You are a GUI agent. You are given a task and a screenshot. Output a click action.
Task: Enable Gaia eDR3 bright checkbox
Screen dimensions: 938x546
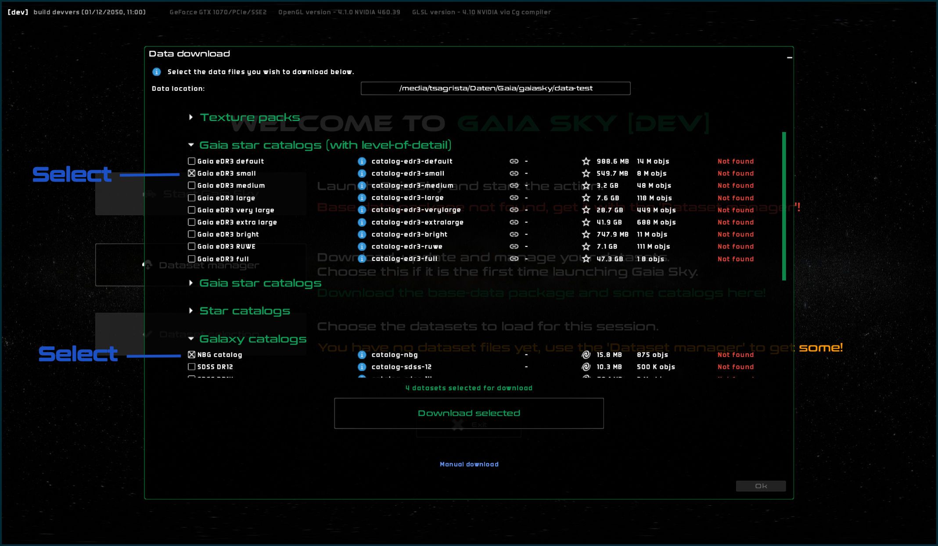pyautogui.click(x=191, y=234)
